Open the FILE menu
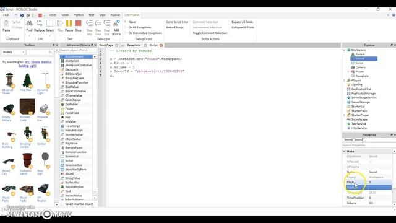This screenshot has height=223, width=396. [x=6, y=15]
